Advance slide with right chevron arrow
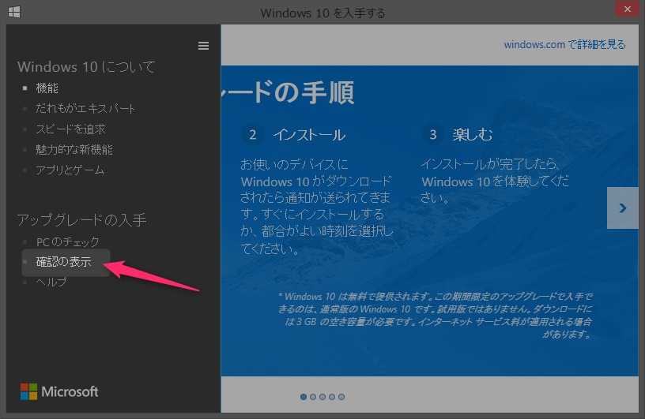Viewport: 645px width, 419px height. pos(622,208)
